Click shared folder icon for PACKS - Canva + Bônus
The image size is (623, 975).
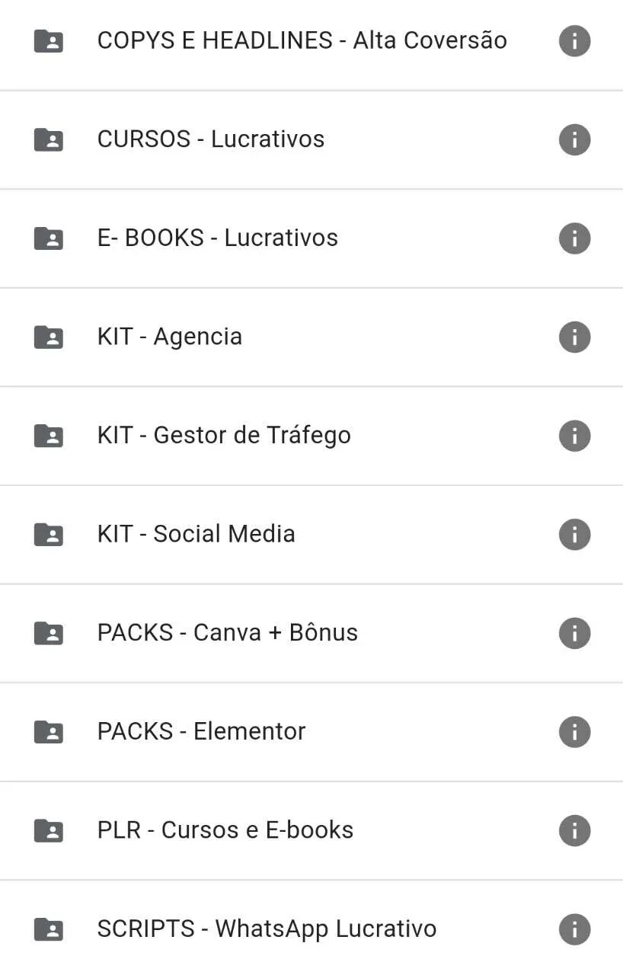tap(49, 633)
